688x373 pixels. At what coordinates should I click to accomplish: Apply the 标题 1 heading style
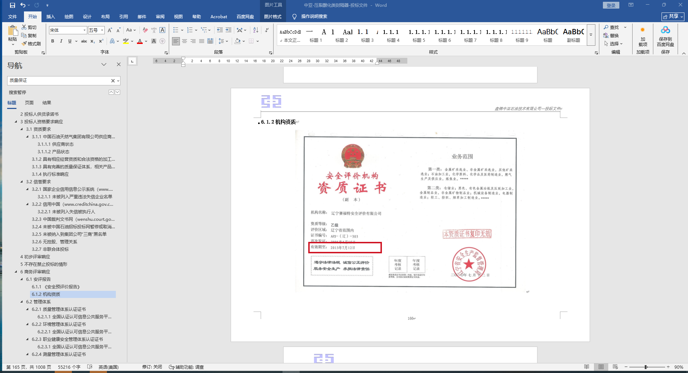tap(316, 35)
